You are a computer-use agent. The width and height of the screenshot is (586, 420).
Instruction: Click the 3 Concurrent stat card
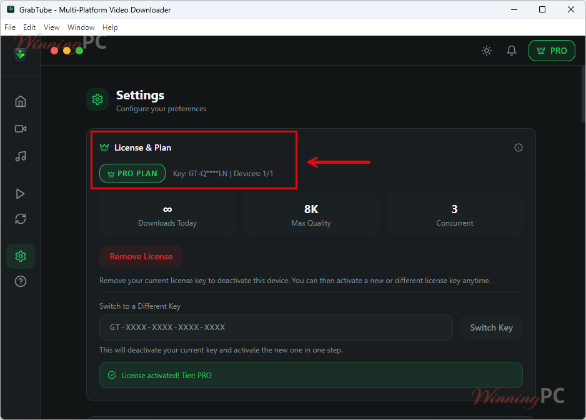pyautogui.click(x=454, y=214)
